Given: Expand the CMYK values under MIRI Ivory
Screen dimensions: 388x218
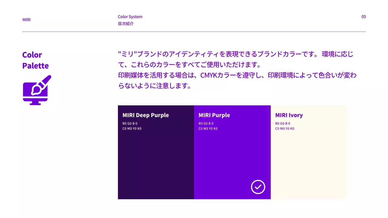Looking at the screenshot, I should (x=285, y=128).
